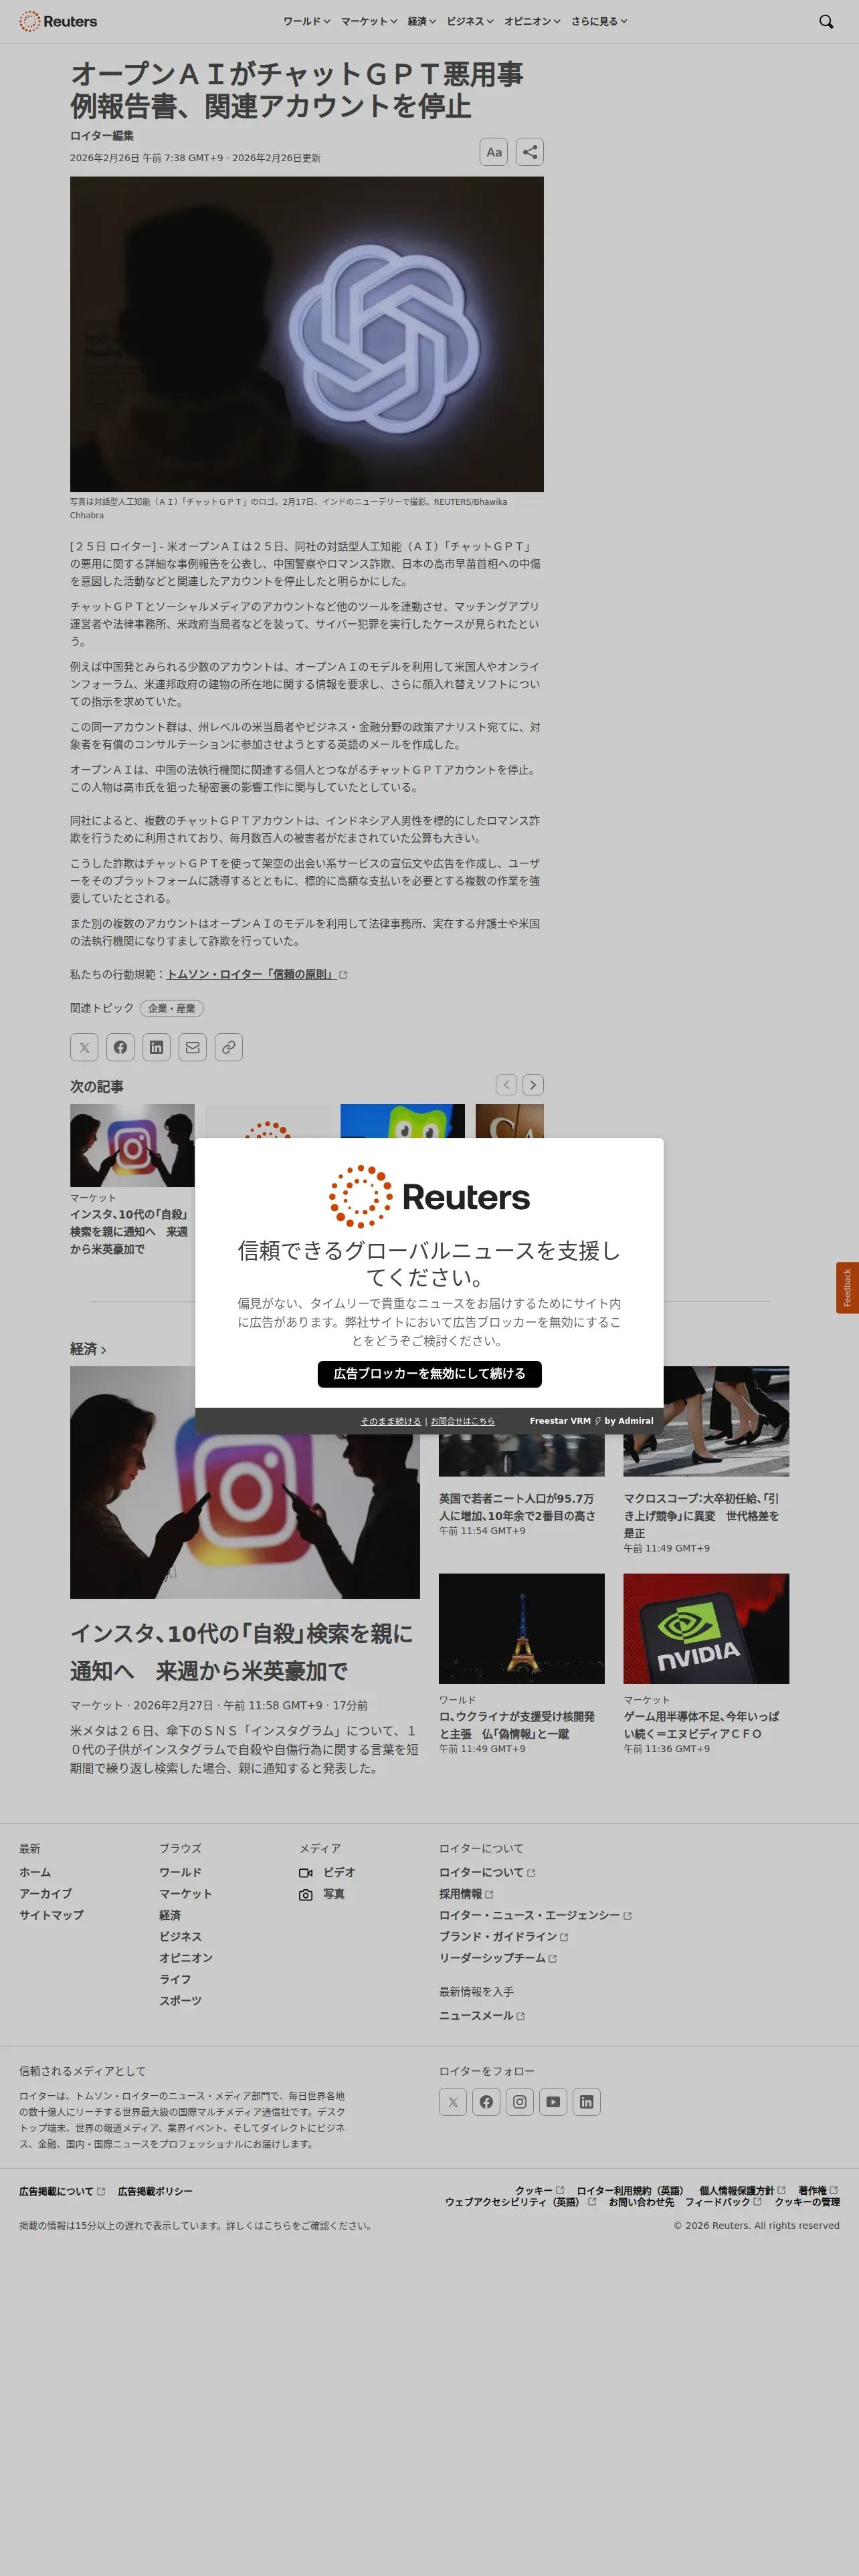Go to previous in 次の記事 carousel
The width and height of the screenshot is (859, 2576).
[507, 1085]
